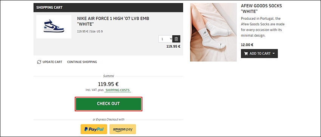Click the Shopping Cart header bar
Screen dimensions: 321x137
(108, 8)
